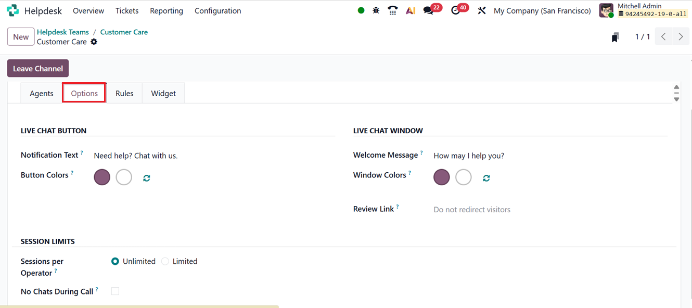Open activities clock with 40 badge
Viewport: 692px width, 308px height.
(x=459, y=10)
